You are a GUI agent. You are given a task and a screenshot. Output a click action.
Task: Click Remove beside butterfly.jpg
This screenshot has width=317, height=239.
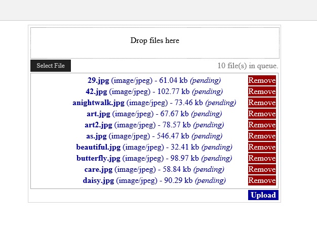(262, 158)
